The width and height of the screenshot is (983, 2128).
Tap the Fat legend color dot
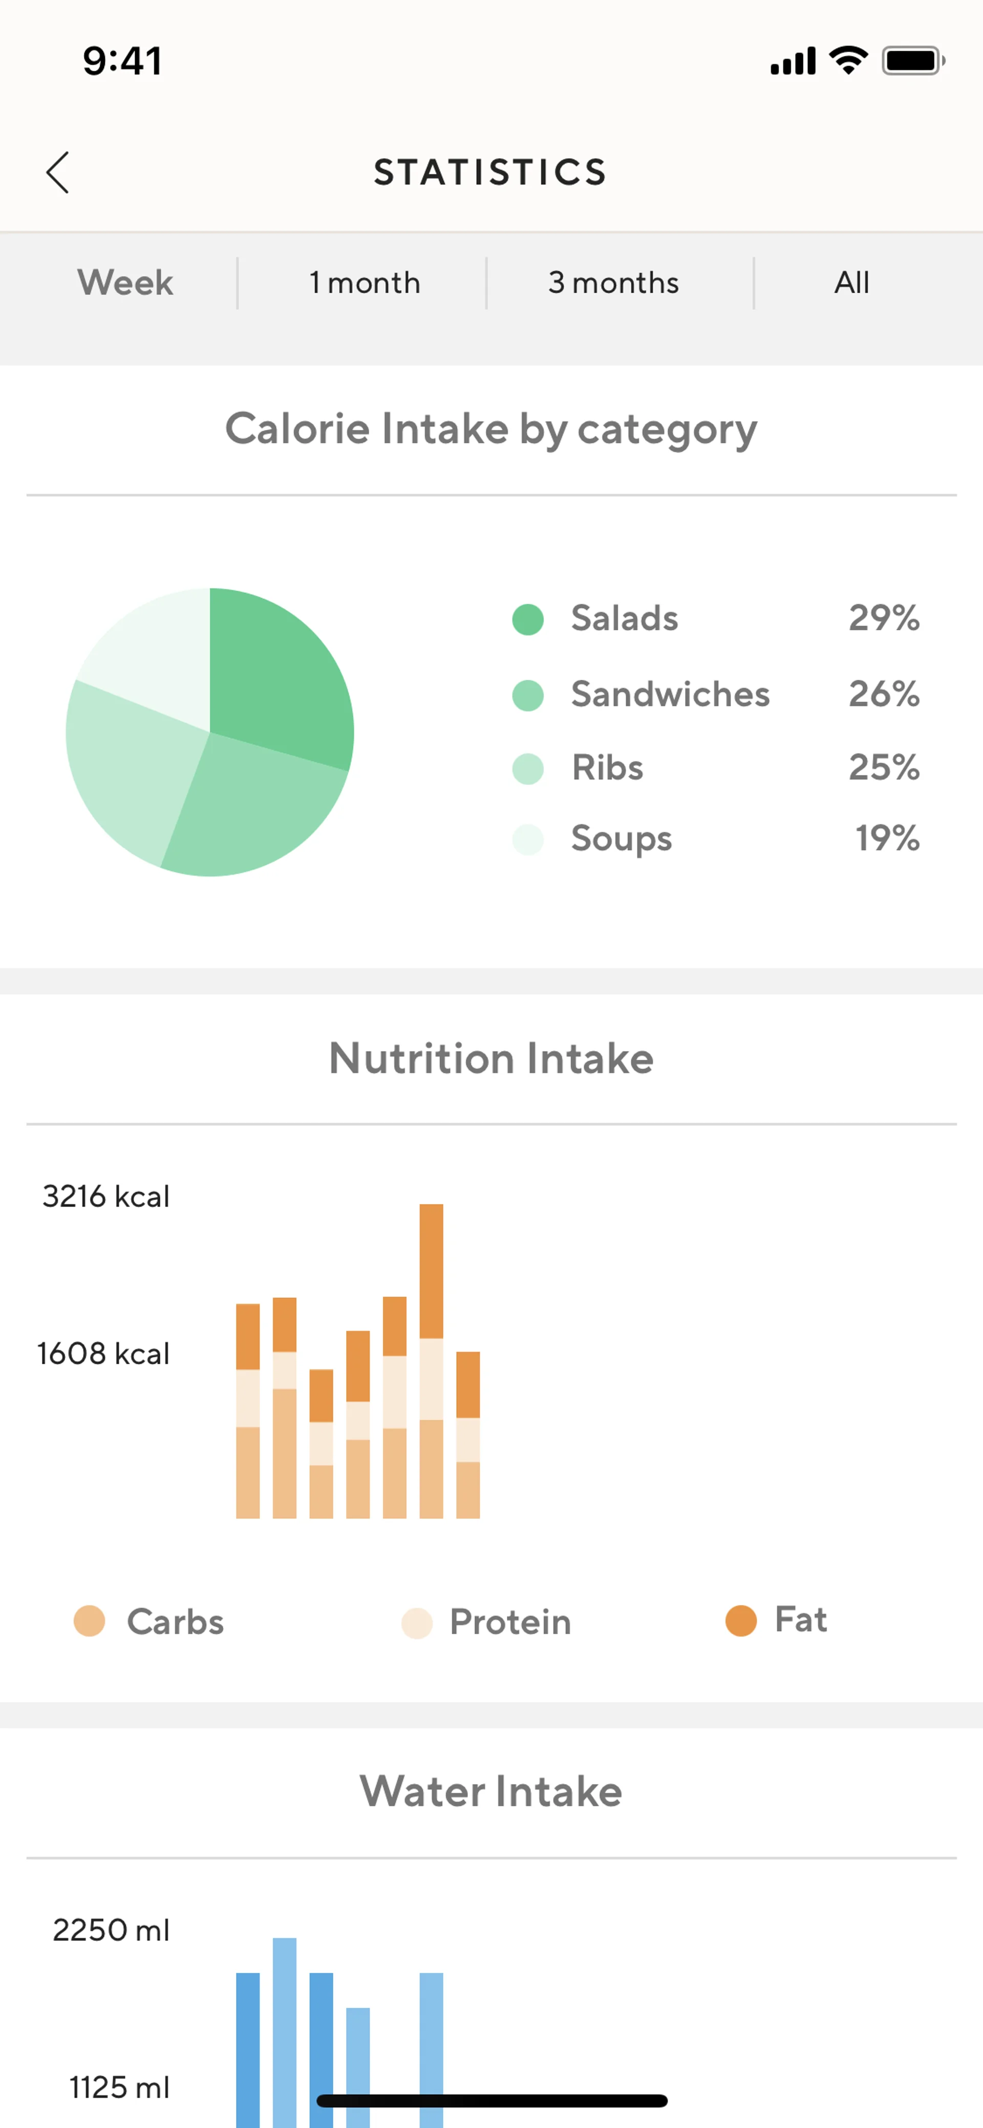pos(741,1620)
